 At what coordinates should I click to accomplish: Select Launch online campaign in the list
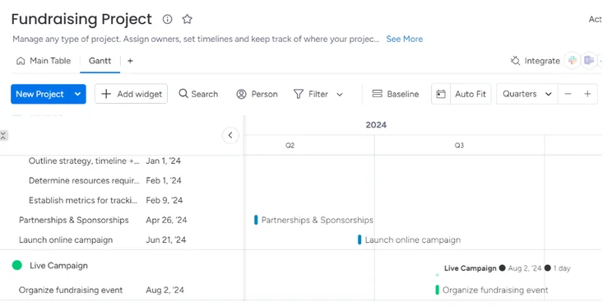[66, 240]
